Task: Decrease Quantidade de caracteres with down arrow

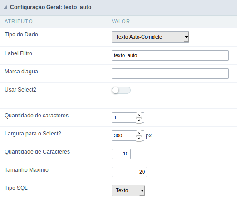Action: (139, 121)
